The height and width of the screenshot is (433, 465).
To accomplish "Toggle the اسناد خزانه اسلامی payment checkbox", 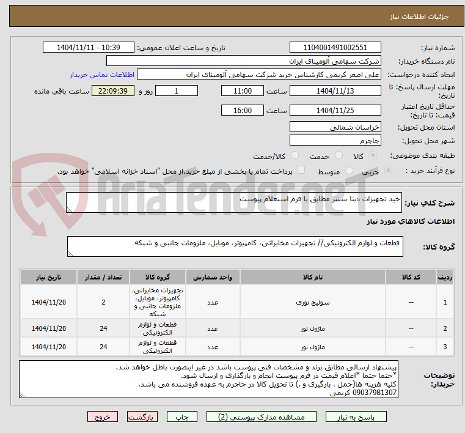I will [301, 170].
